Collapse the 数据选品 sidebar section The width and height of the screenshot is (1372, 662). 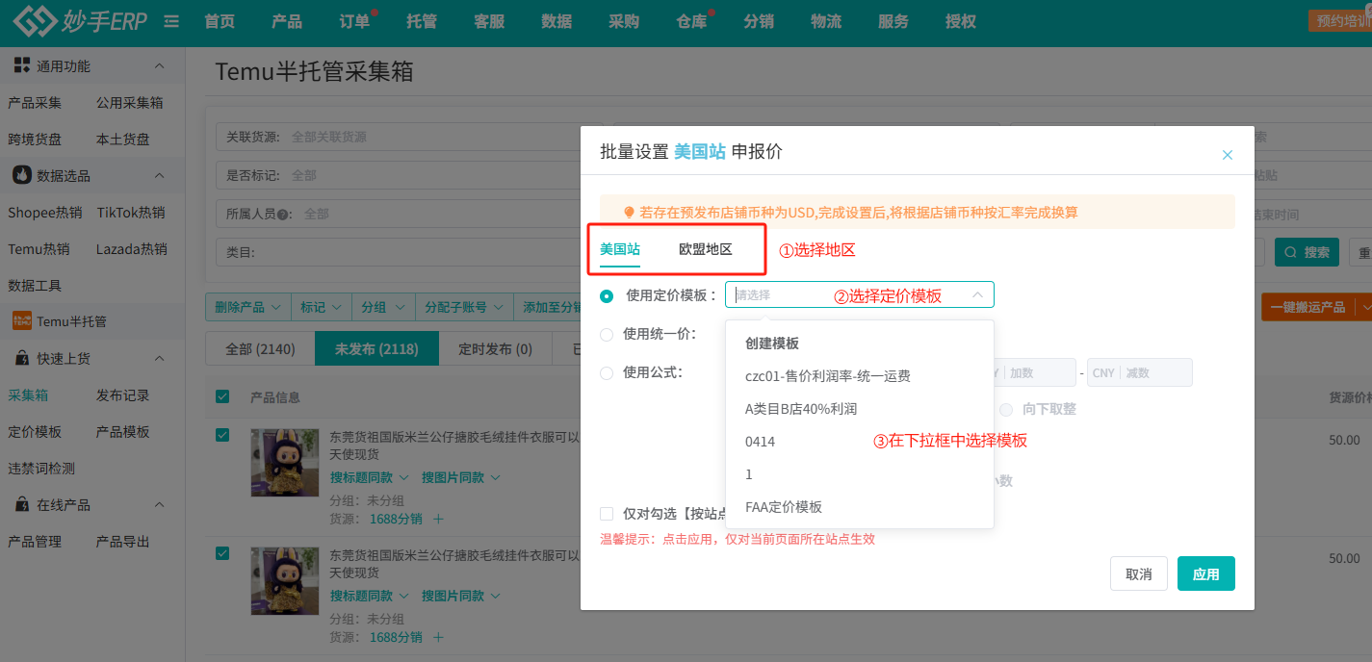(x=160, y=175)
